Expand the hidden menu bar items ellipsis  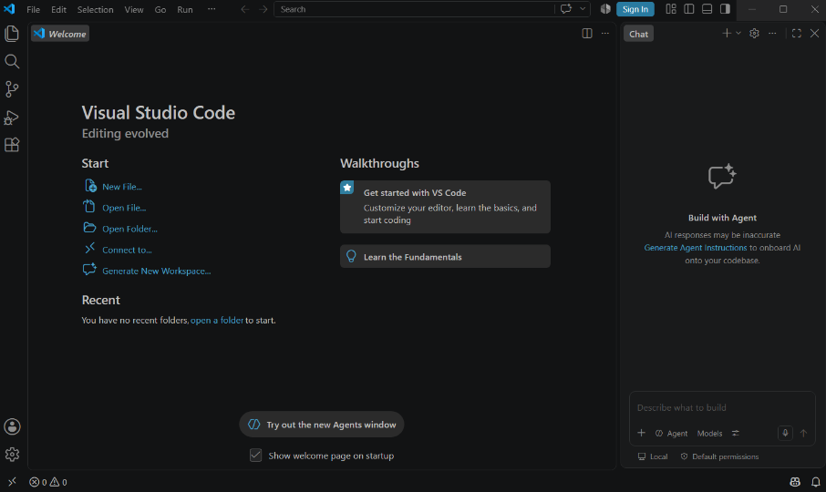click(212, 9)
